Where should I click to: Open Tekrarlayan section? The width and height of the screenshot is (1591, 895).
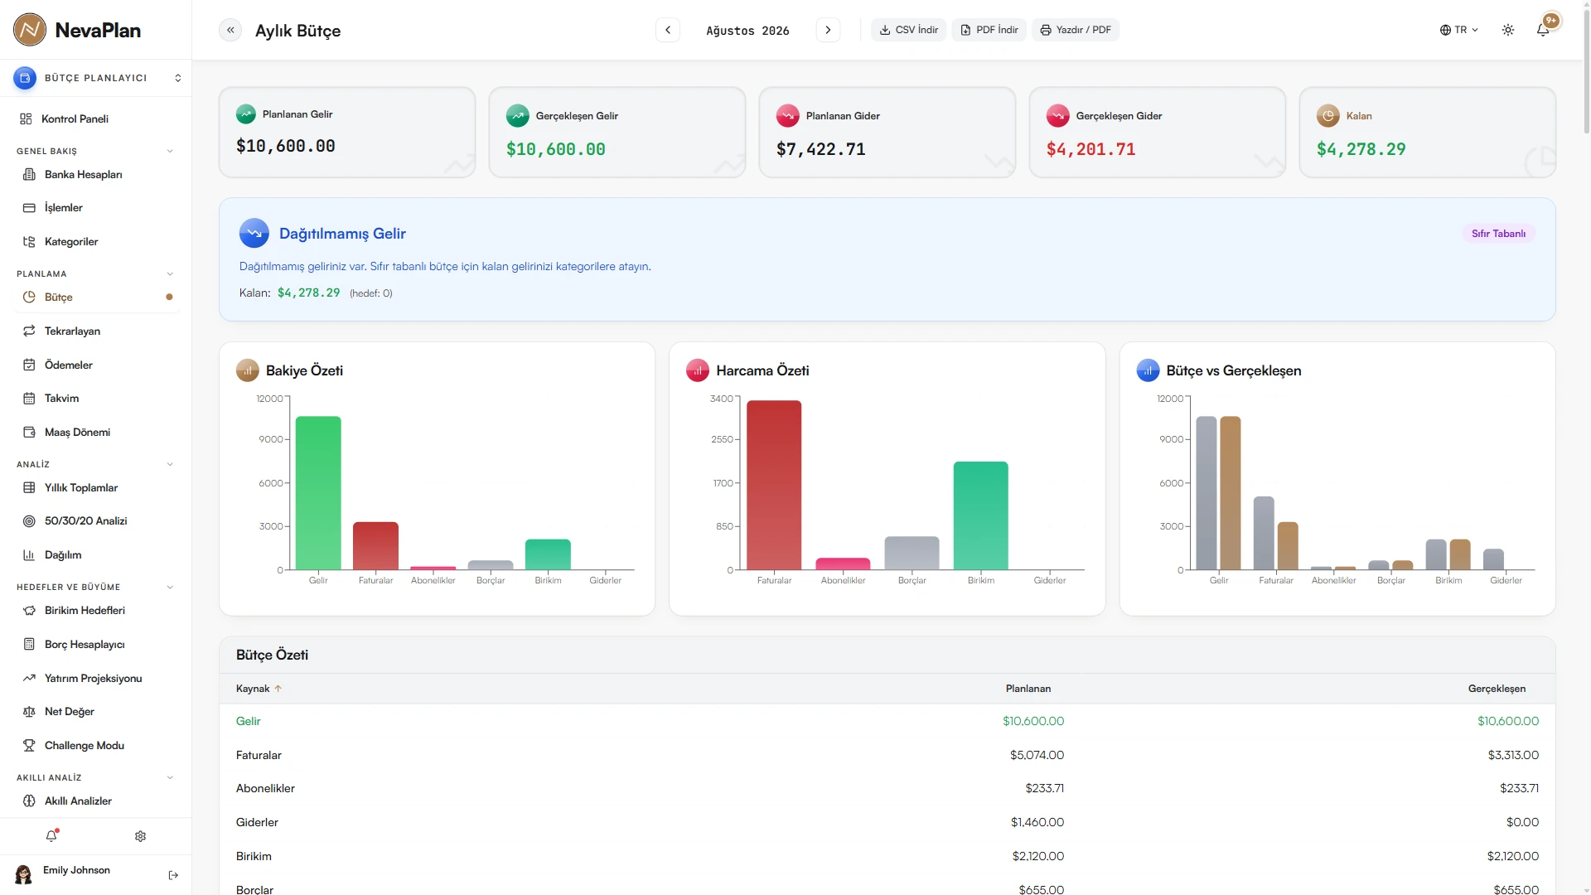pos(96,331)
